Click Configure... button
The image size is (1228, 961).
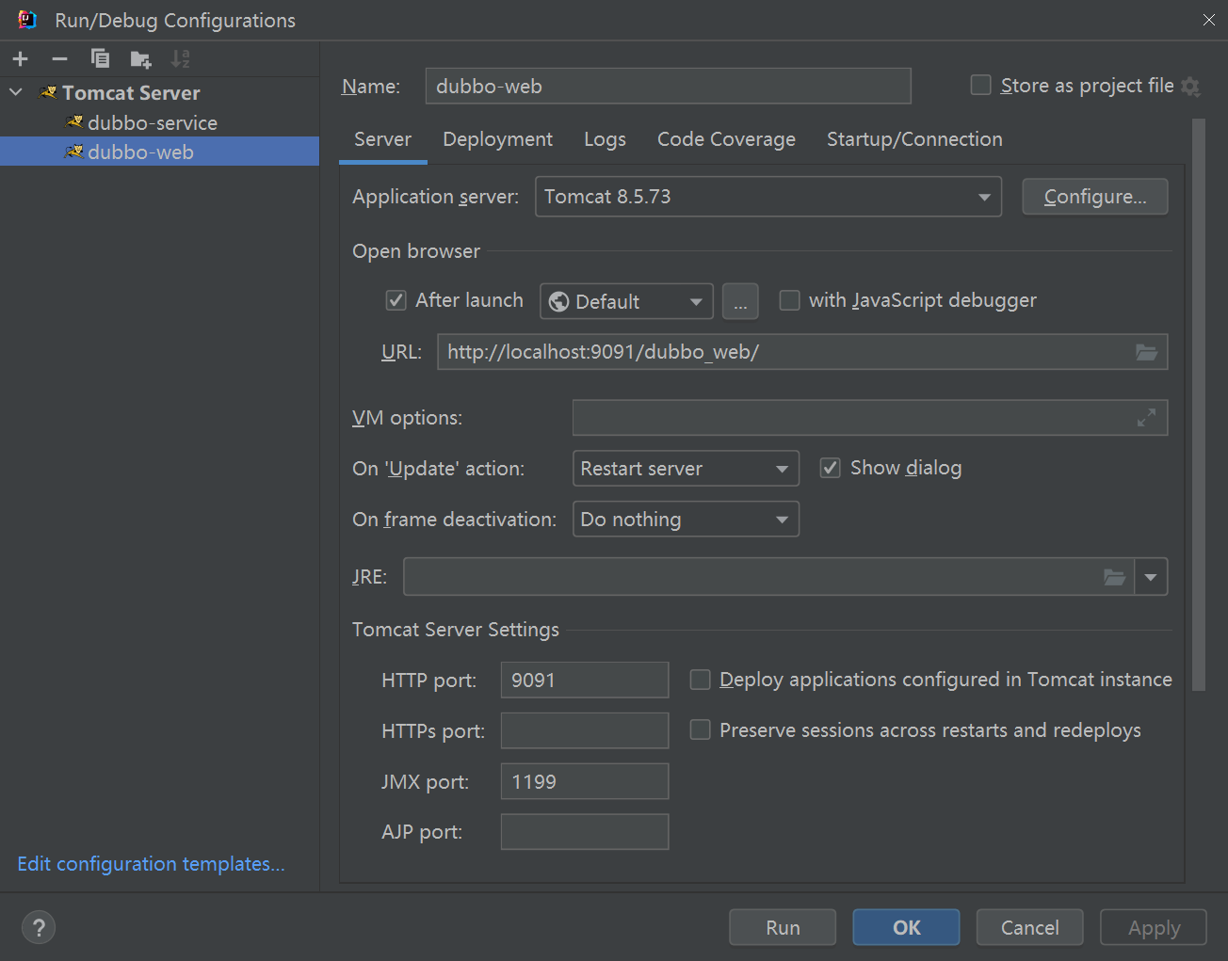[x=1095, y=197]
